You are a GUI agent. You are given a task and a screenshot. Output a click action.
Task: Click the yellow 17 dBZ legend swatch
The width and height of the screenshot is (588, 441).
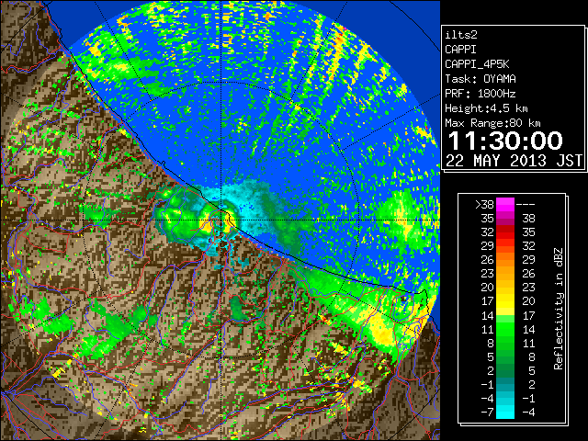(x=505, y=301)
